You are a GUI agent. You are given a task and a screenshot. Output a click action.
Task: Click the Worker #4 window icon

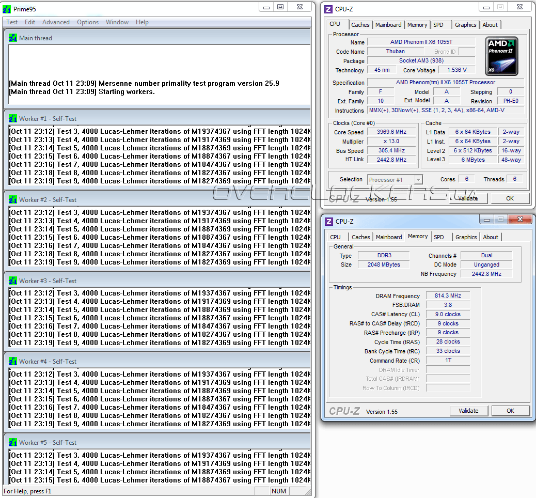point(12,362)
